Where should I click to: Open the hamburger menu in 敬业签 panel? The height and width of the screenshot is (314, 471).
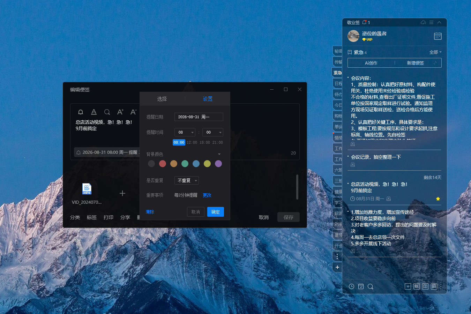pyautogui.click(x=431, y=22)
